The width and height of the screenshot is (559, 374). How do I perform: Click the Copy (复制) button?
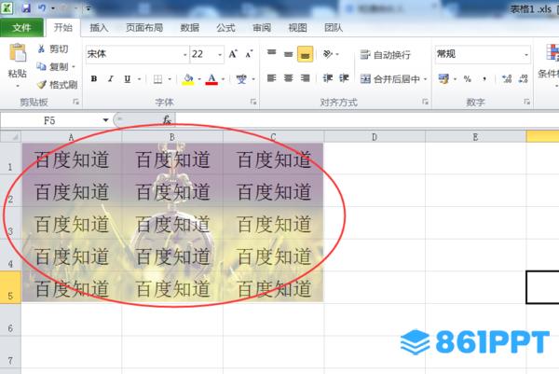coord(53,66)
